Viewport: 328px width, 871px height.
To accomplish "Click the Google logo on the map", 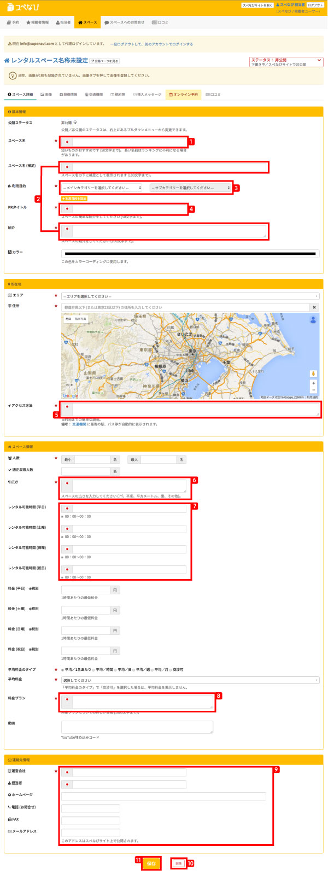I will click(x=71, y=395).
